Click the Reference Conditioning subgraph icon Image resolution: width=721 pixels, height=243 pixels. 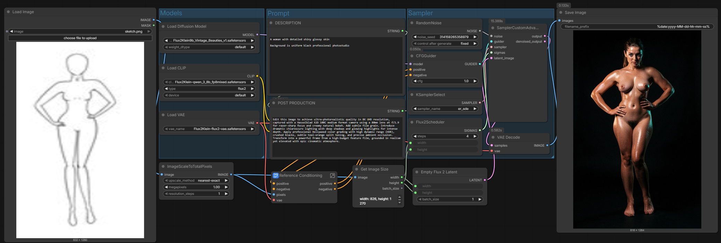275,175
